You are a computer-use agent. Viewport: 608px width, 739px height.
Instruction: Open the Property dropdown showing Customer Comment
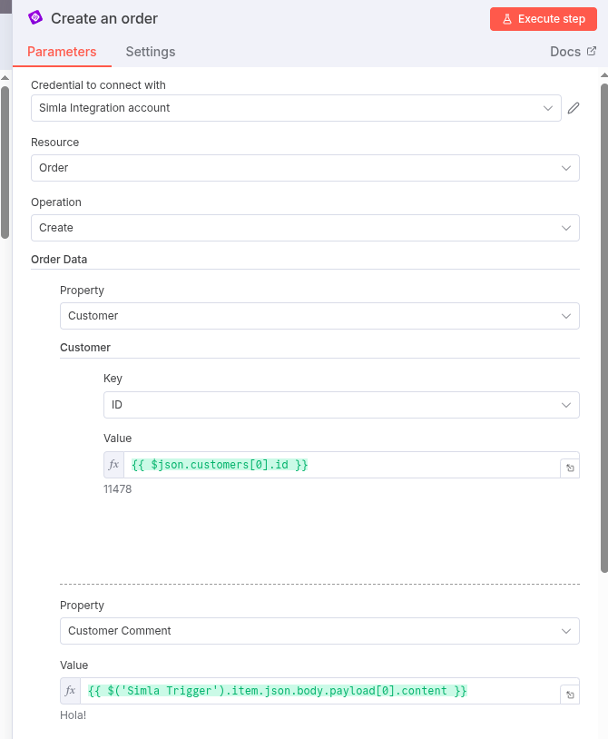point(319,631)
